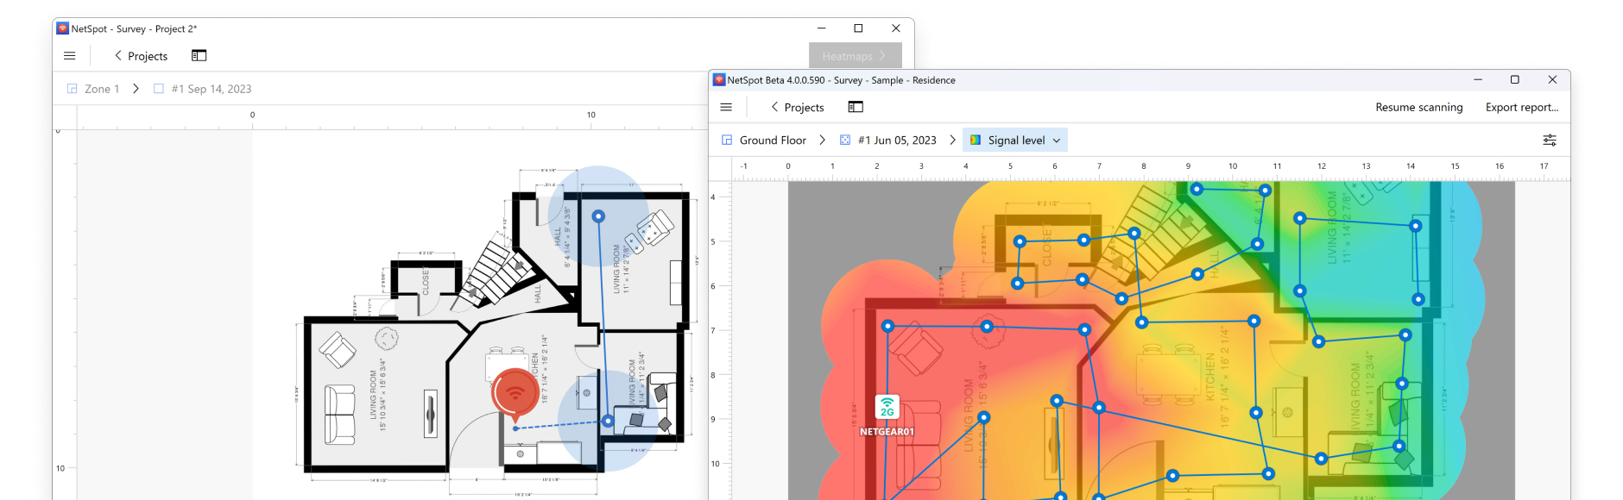Screen dimensions: 1623x500
Task: Minimize the Project 2 window
Action: pos(822,28)
